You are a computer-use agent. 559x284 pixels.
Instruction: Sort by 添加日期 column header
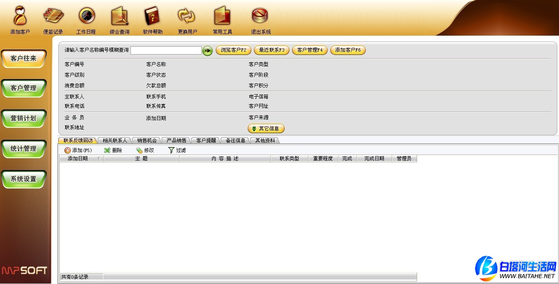[x=82, y=159]
